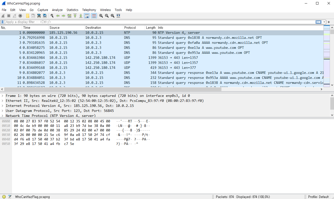Open the Statistics menu
The width and height of the screenshot is (334, 199).
point(72,10)
